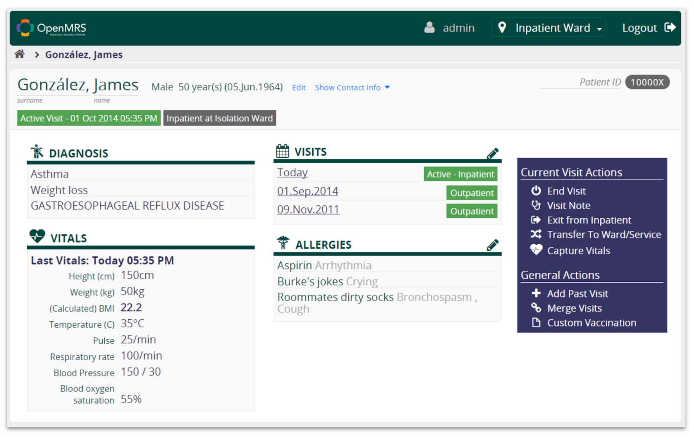The image size is (693, 437).
Task: Click the admin user icon
Action: (x=429, y=27)
